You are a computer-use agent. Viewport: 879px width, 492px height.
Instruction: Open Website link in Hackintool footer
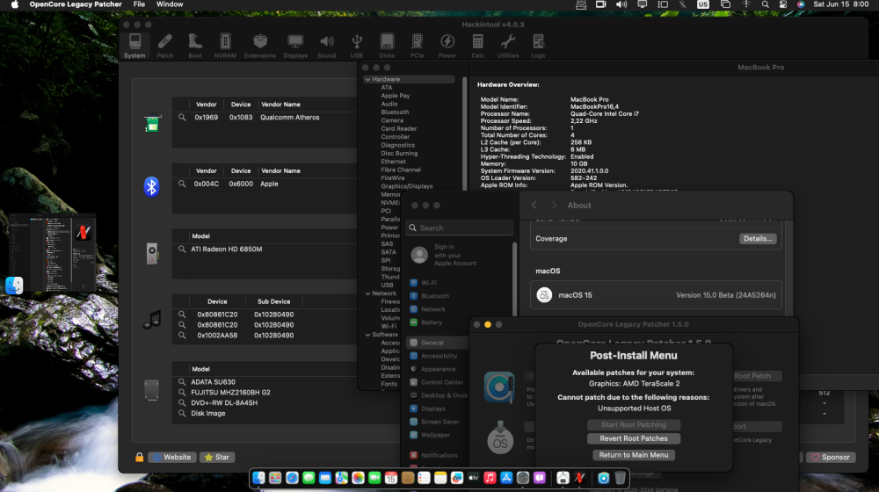tap(172, 457)
